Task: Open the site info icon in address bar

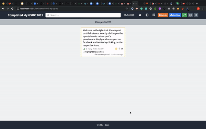Action: point(18,9)
